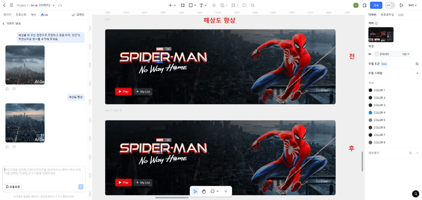Switch to the 디자인 tab
This screenshot has height=200, width=422.
(372, 15)
